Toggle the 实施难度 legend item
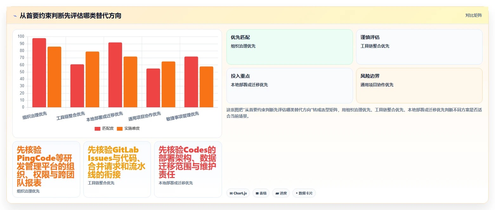Viewport: 495px width, 210px height. [x=128, y=128]
